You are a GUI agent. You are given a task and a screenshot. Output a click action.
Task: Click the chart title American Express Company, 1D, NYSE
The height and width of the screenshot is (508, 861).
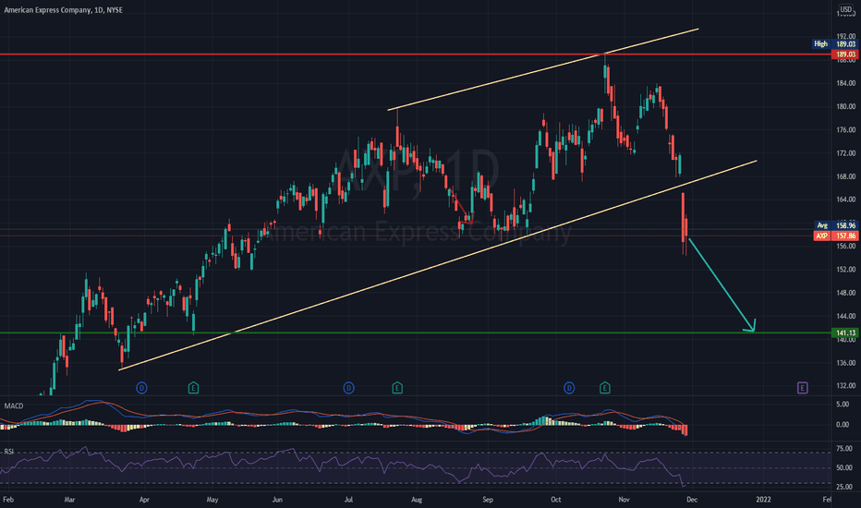click(63, 10)
